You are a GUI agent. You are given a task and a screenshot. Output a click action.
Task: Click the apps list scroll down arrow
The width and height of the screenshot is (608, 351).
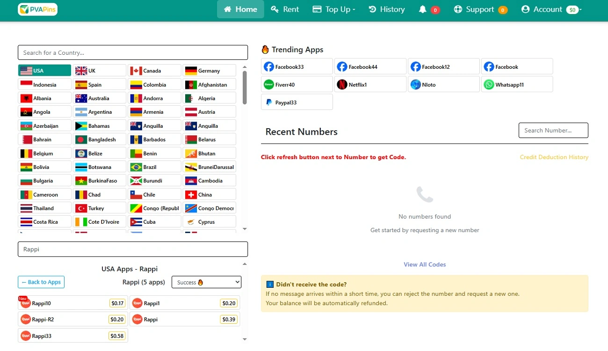pos(245,339)
